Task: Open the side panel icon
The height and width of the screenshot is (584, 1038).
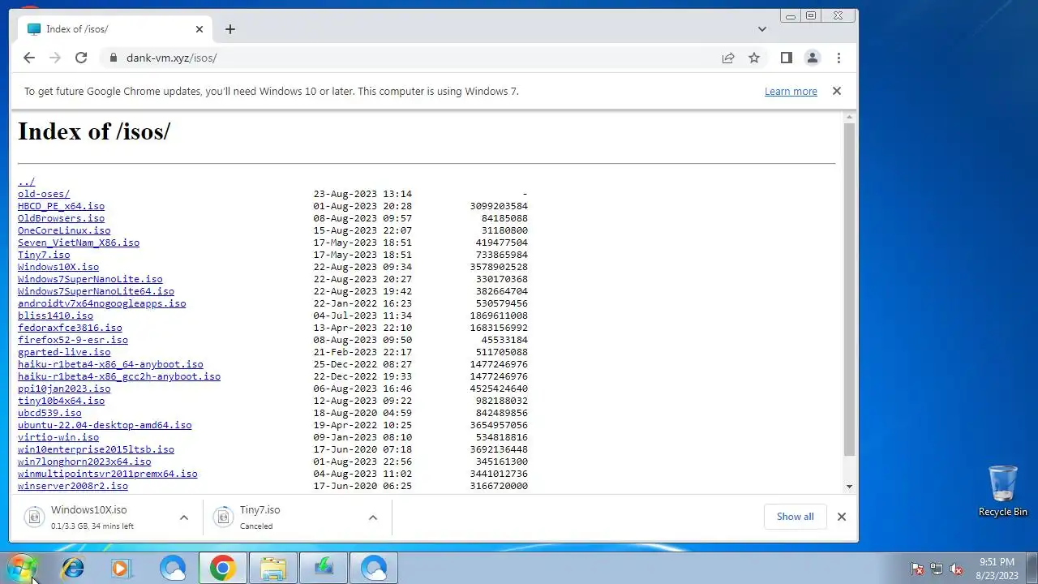Action: pyautogui.click(x=786, y=58)
